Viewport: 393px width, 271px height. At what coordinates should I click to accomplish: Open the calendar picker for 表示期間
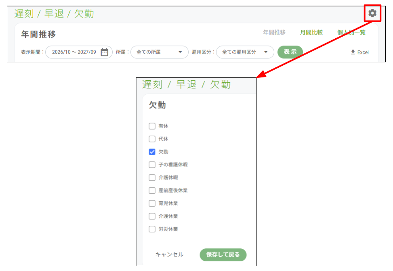point(104,52)
